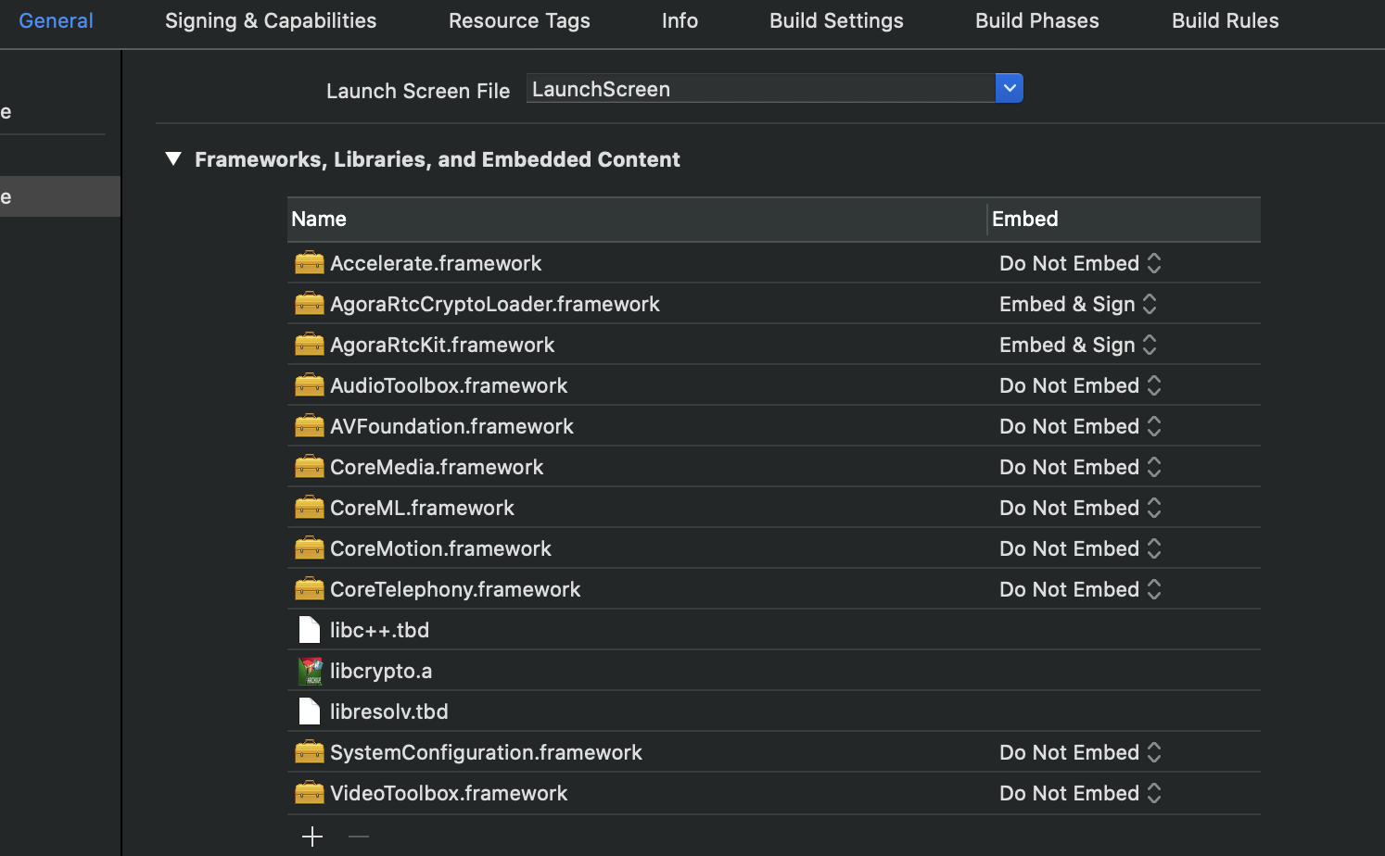The height and width of the screenshot is (856, 1385).
Task: Open embed option for AgoraRtcCryptoLoader.framework
Action: click(1079, 304)
